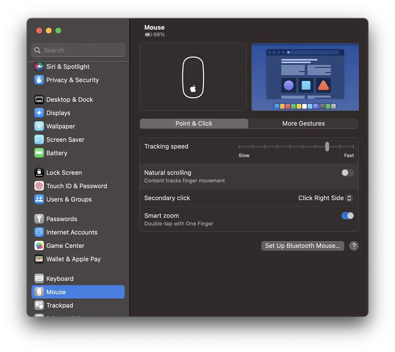Click the Passwords key icon
395x352 pixels.
39,219
